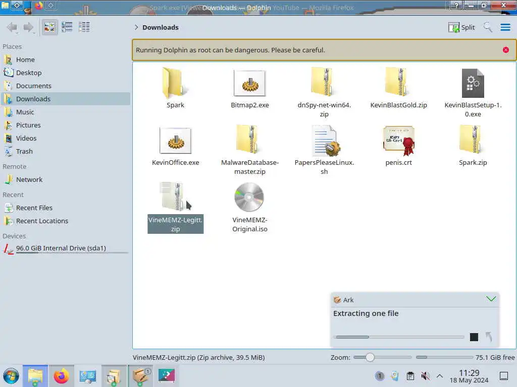Screen dimensions: 517x387
Task: Go forward with the right arrow button
Action: click(x=28, y=27)
